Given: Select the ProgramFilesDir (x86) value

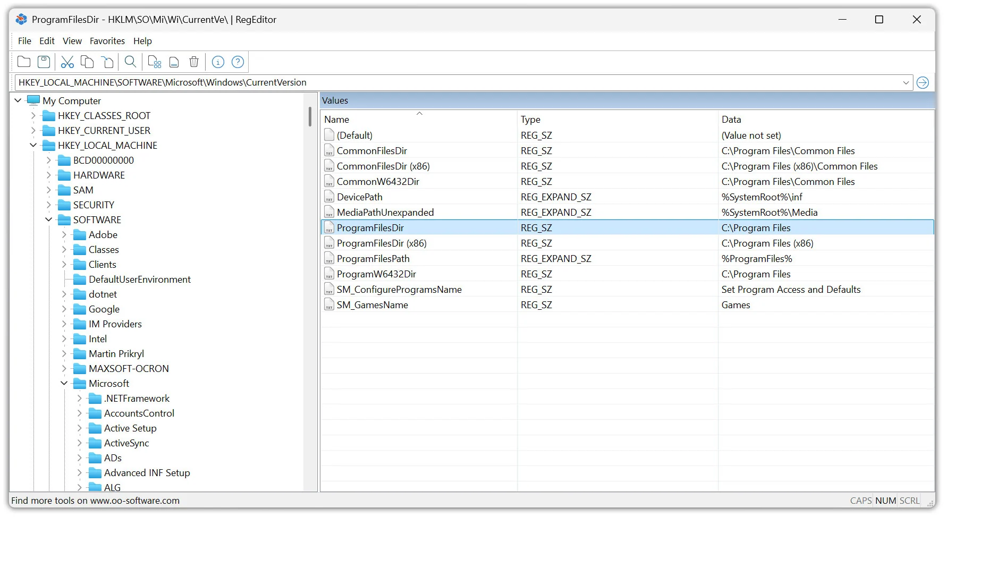Looking at the screenshot, I should [x=382, y=243].
